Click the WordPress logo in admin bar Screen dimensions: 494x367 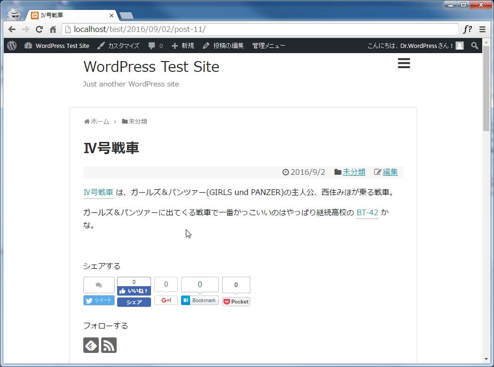[12, 46]
